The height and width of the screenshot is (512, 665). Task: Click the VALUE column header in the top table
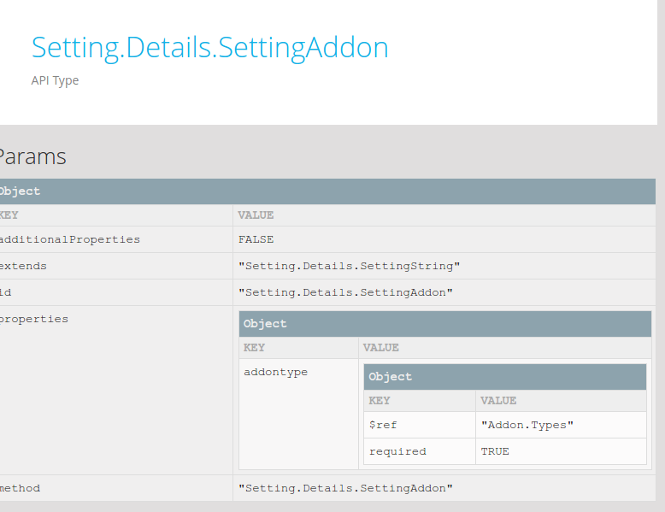[444, 215]
